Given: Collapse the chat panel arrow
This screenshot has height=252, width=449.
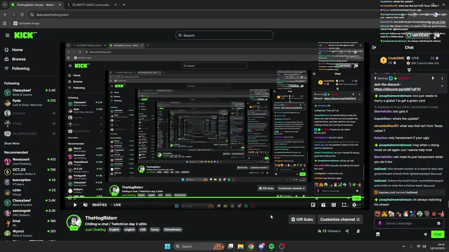Looking at the screenshot, I should [374, 47].
